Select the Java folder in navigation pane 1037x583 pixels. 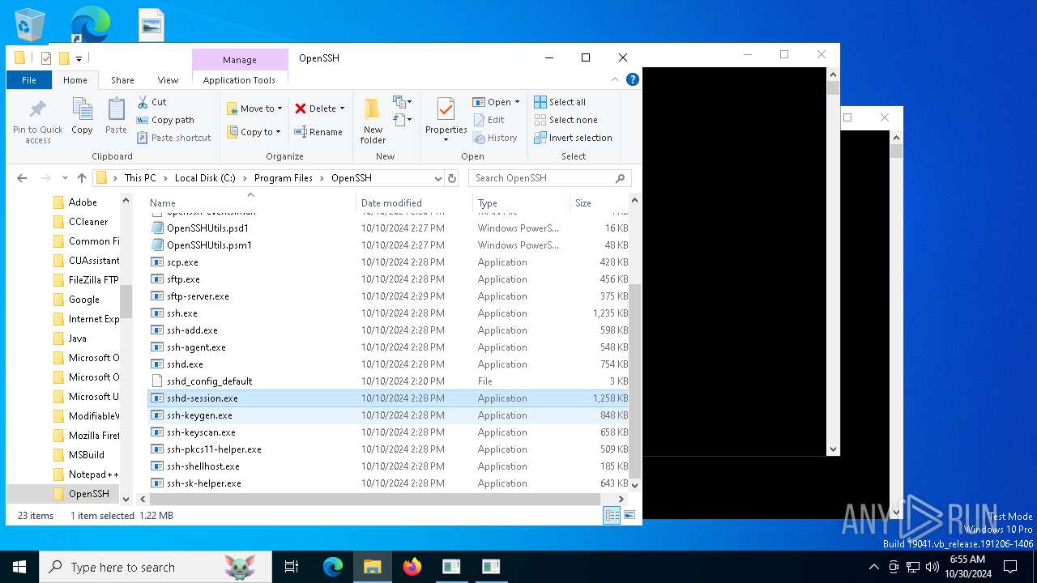click(x=69, y=338)
